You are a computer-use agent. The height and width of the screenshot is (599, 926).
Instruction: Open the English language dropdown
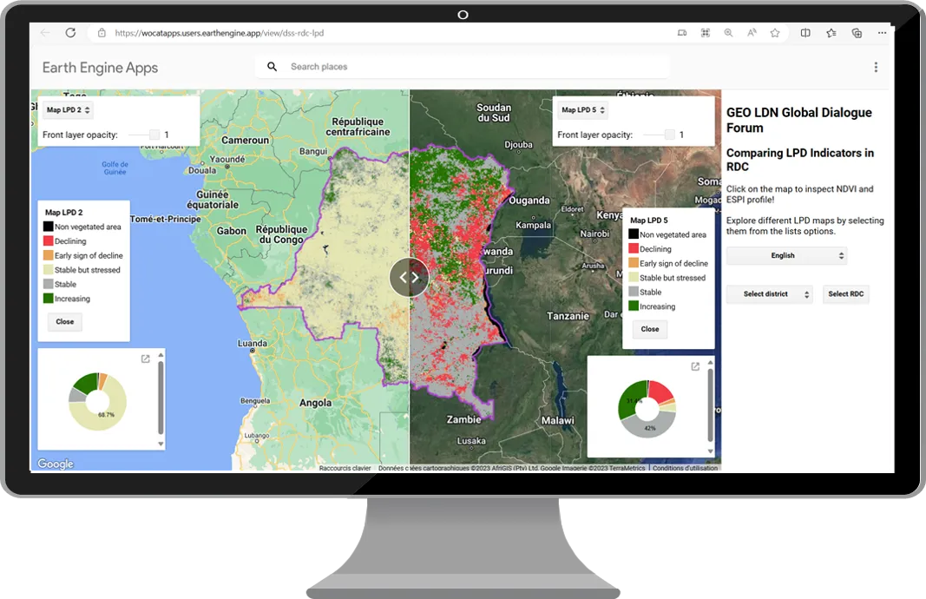pos(786,255)
